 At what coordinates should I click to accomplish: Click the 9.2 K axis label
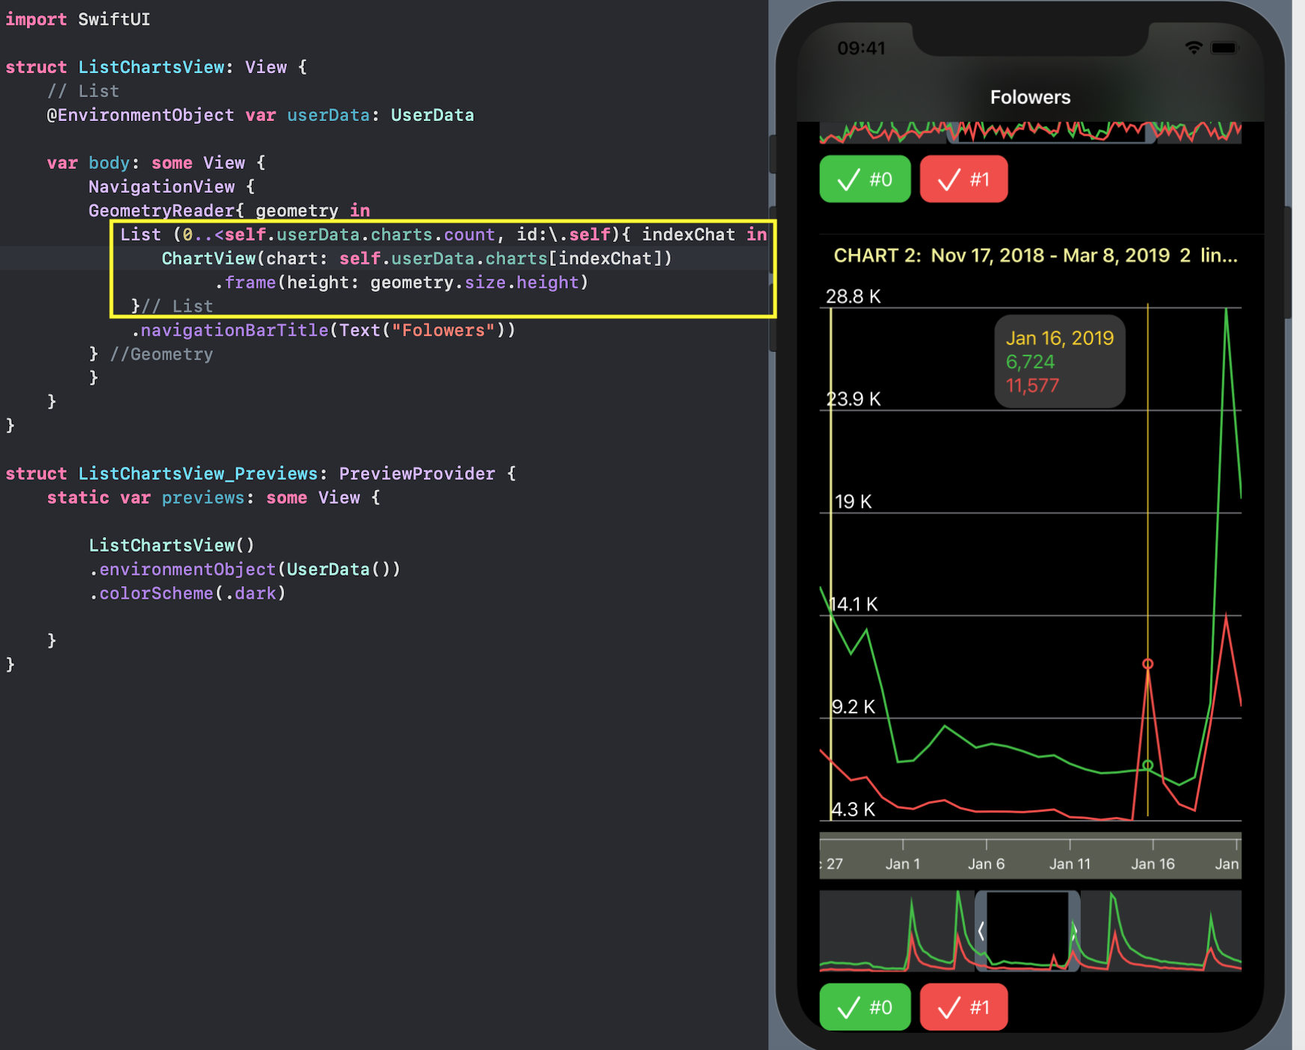854,706
